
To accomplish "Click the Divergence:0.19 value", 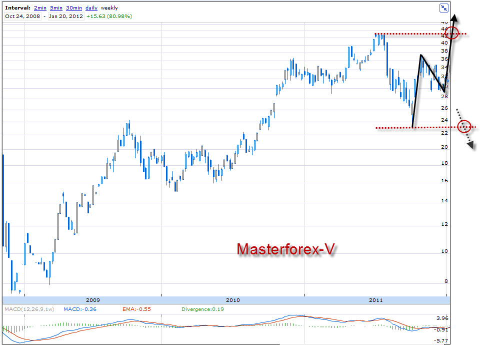I will pos(202,309).
